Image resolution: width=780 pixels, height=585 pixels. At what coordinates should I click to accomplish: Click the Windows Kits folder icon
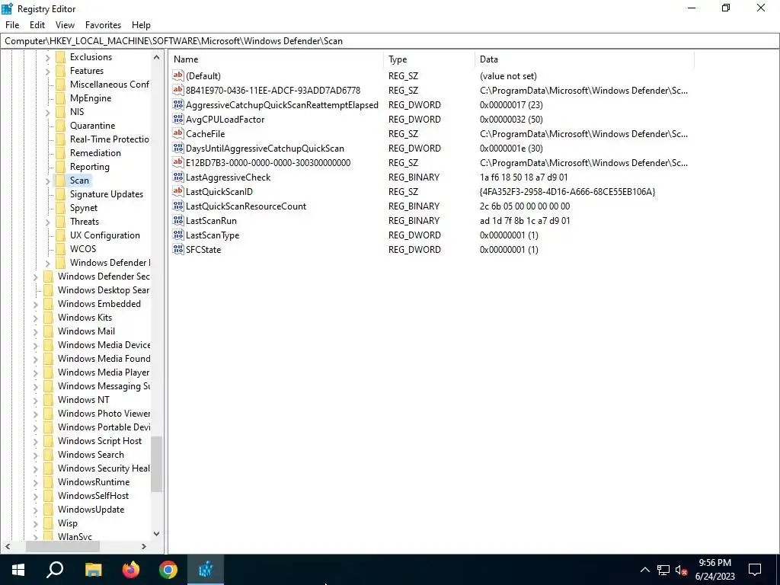pos(49,318)
